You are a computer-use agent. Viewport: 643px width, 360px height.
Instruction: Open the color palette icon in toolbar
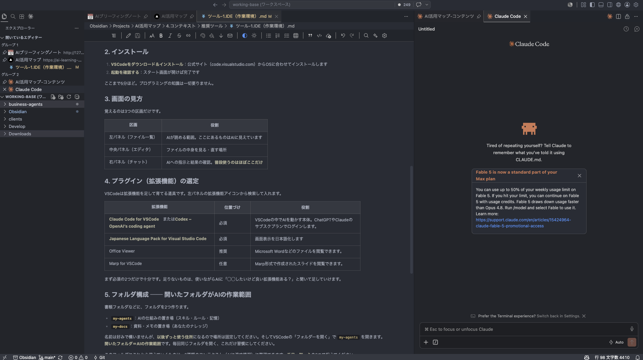pos(203,36)
